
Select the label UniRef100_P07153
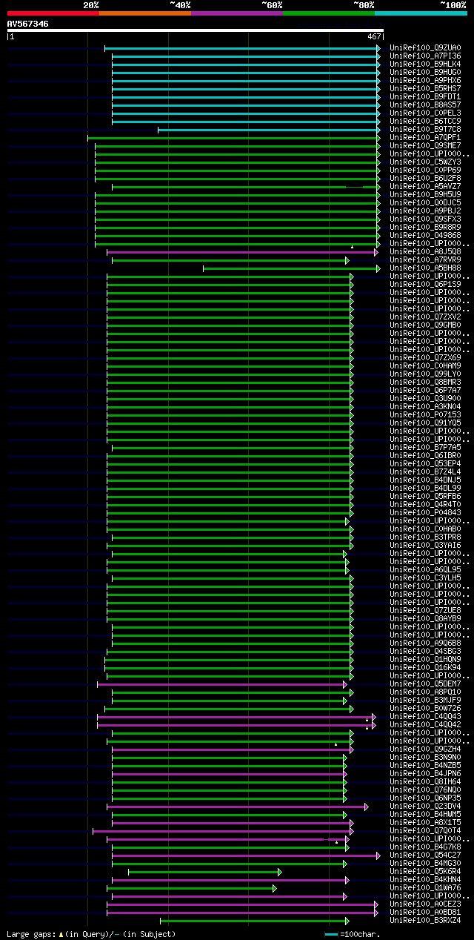(425, 415)
